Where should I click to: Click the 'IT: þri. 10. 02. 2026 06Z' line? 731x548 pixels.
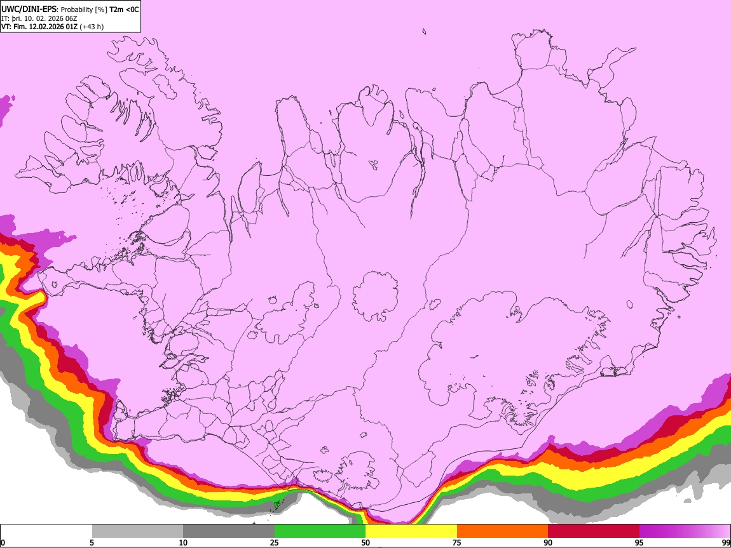click(x=39, y=18)
